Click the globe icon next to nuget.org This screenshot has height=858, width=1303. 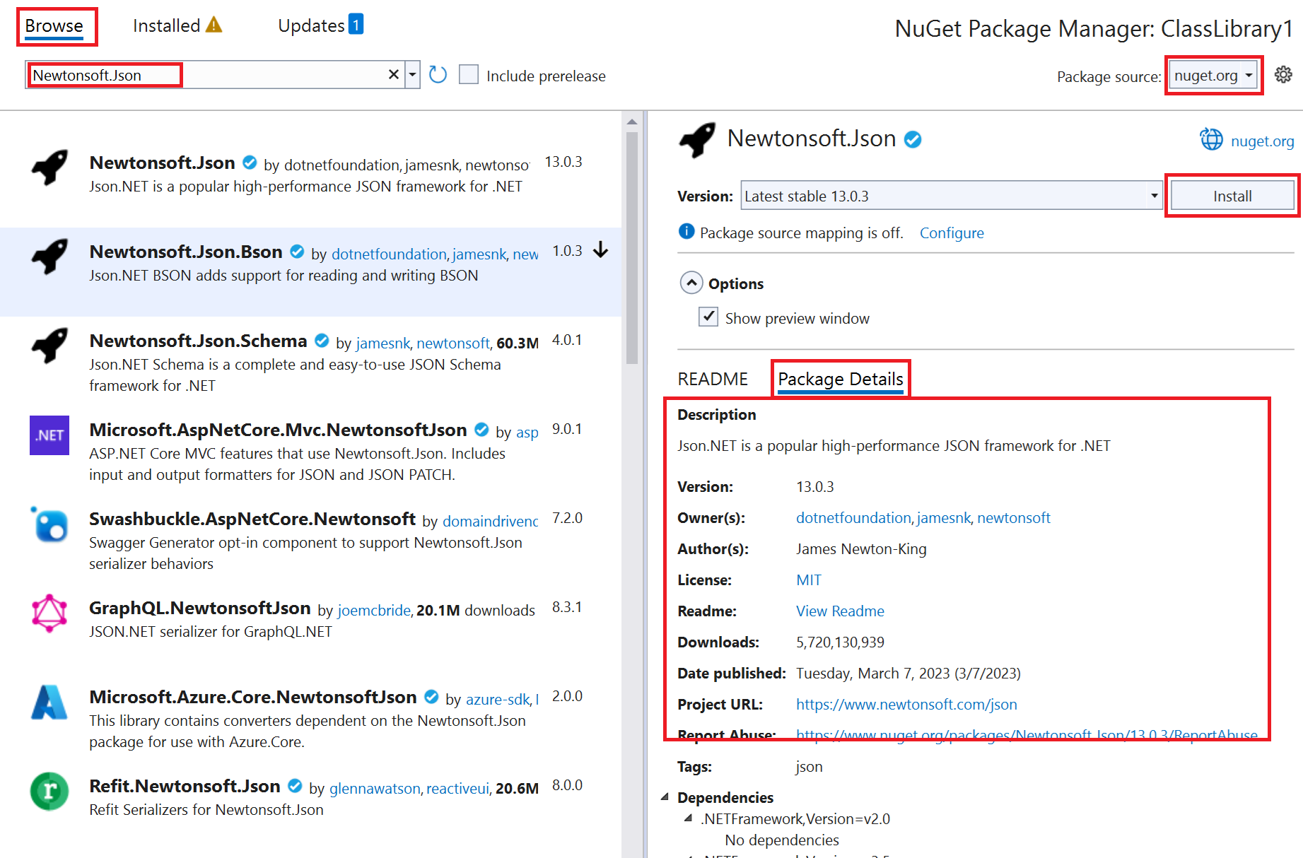tap(1210, 140)
